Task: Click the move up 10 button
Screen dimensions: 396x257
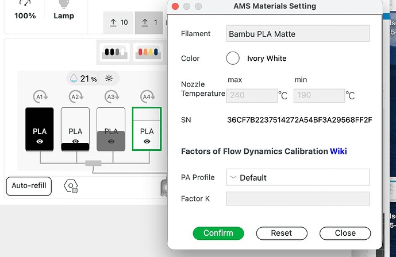Action: pyautogui.click(x=119, y=22)
